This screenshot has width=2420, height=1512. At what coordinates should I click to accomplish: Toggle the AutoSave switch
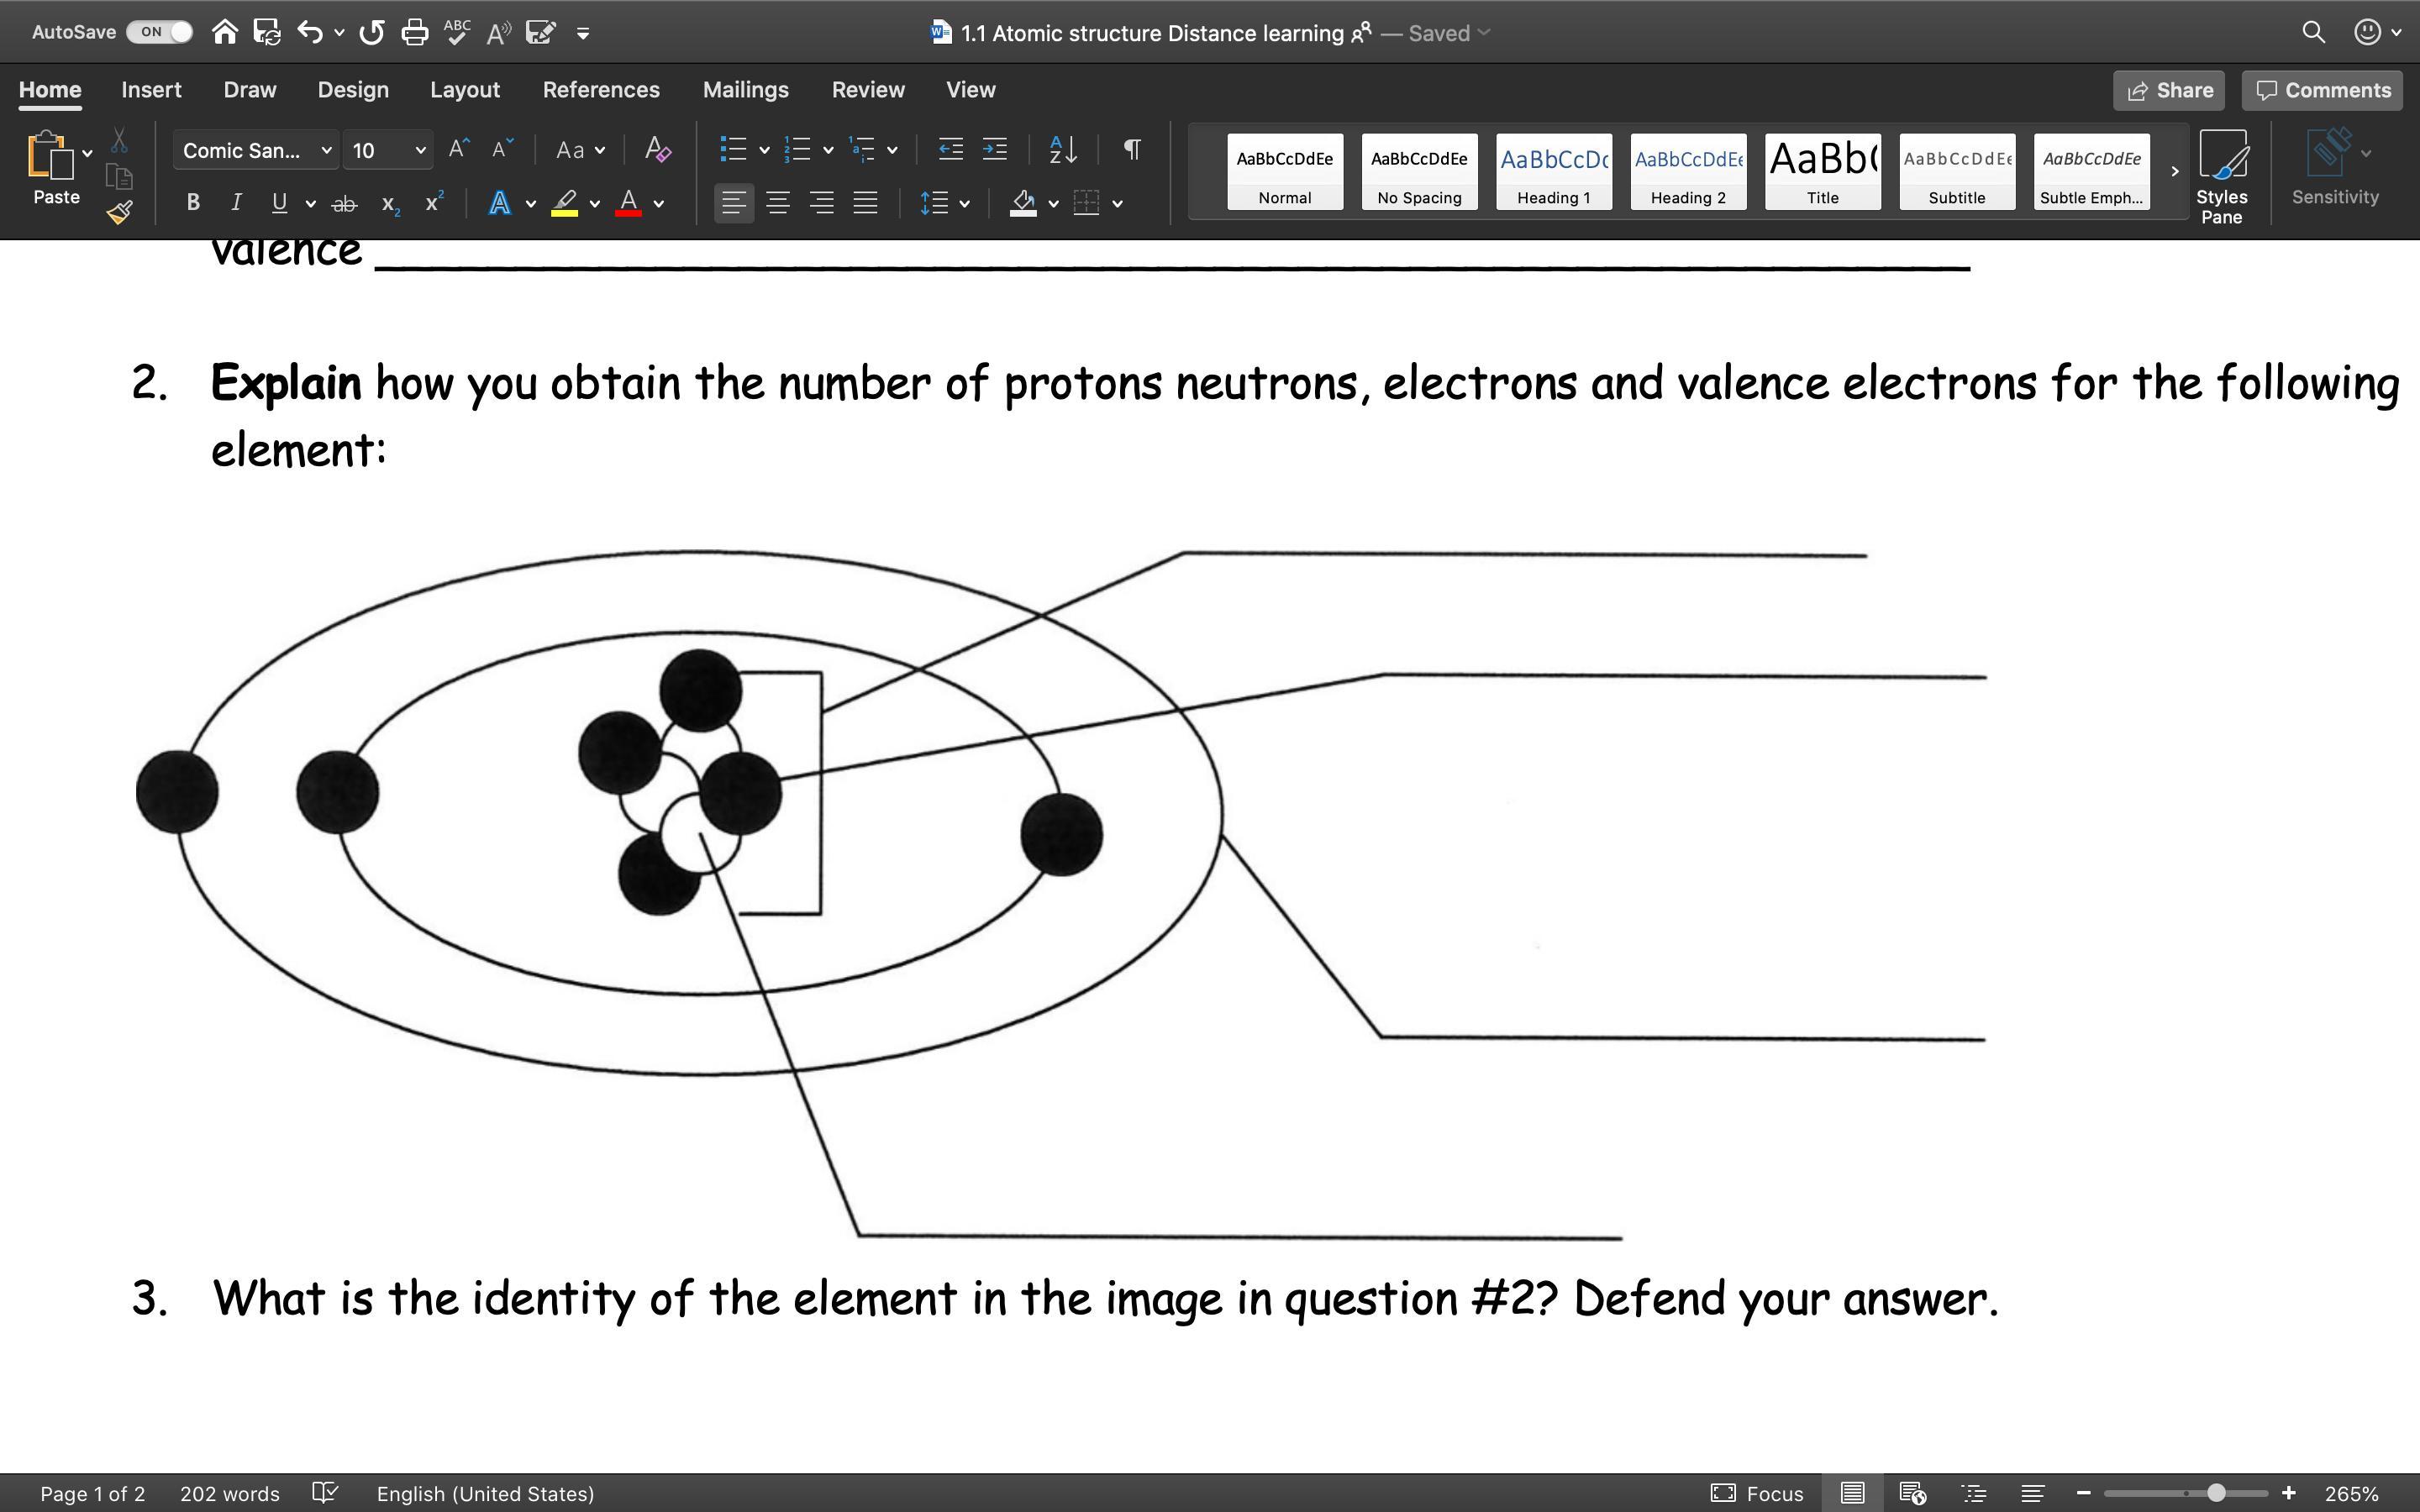click(160, 32)
